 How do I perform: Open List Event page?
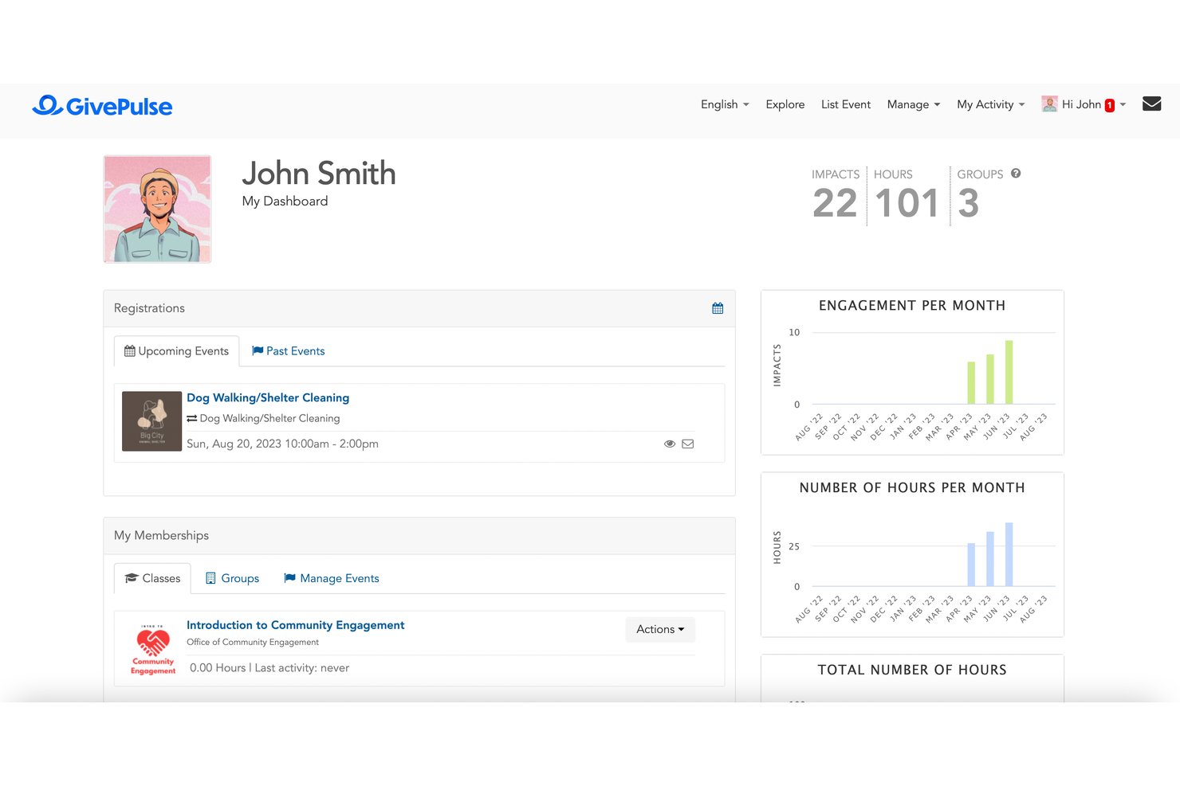846,104
